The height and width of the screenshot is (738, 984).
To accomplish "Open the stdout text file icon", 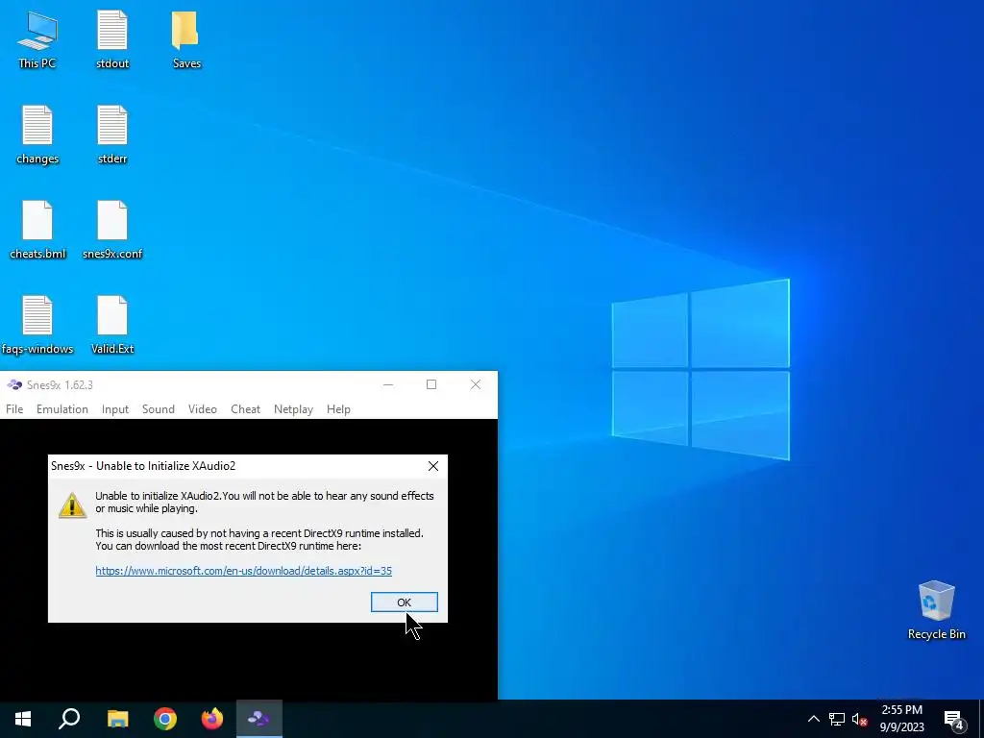I will tap(112, 38).
